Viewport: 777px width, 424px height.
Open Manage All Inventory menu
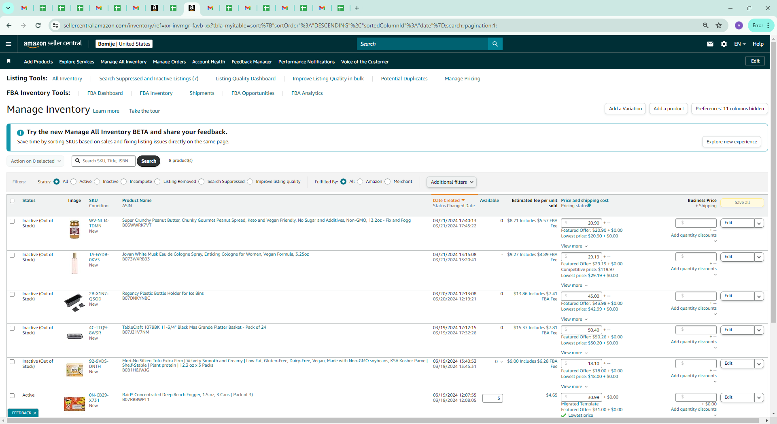[123, 62]
